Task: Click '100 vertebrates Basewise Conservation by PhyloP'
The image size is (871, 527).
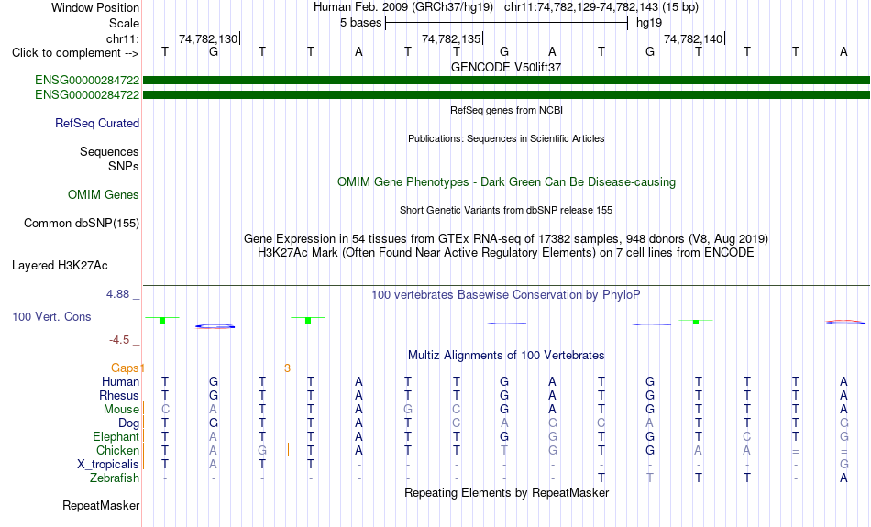Action: click(x=506, y=295)
